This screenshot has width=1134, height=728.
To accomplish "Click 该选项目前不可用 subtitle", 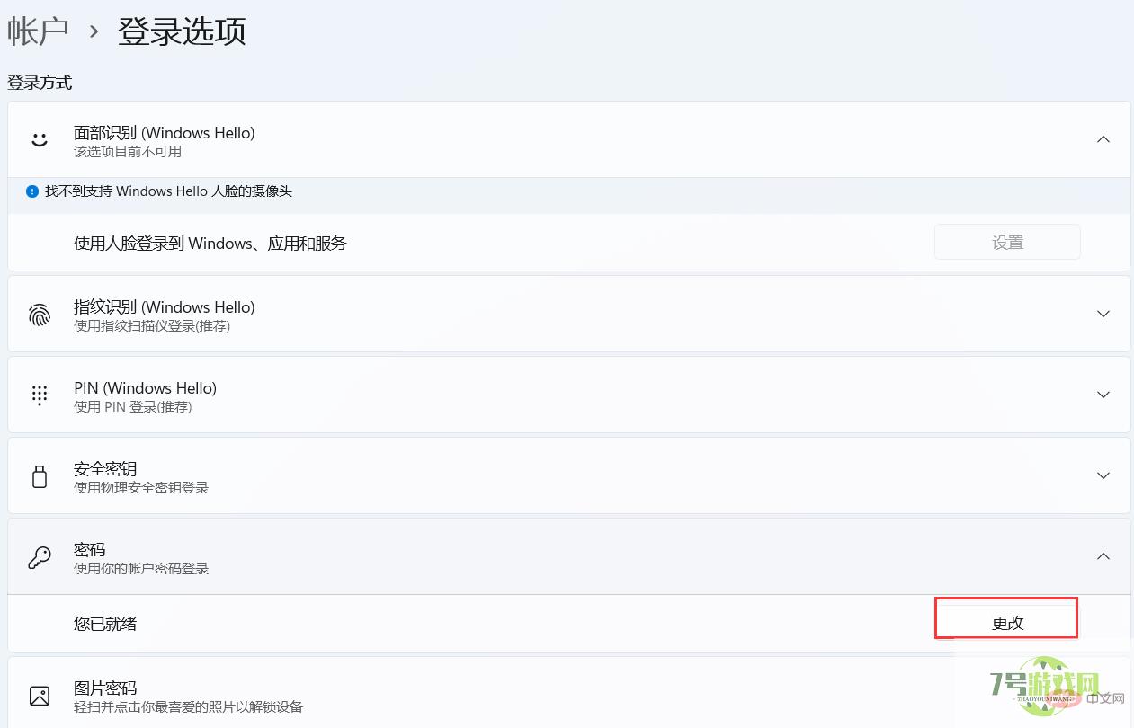I will coord(128,152).
